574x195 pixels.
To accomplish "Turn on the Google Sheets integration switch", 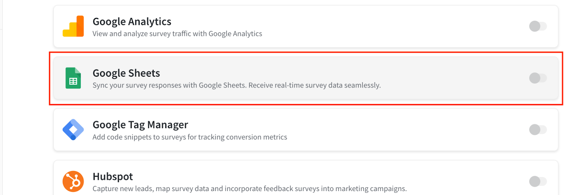I will pyautogui.click(x=538, y=78).
